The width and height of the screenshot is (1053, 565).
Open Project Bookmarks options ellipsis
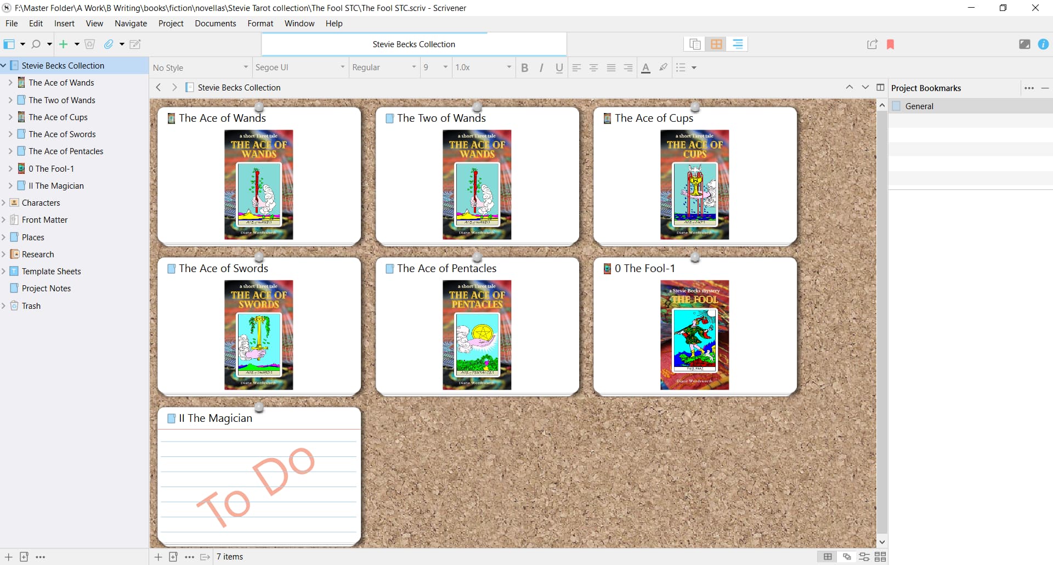click(x=1029, y=88)
